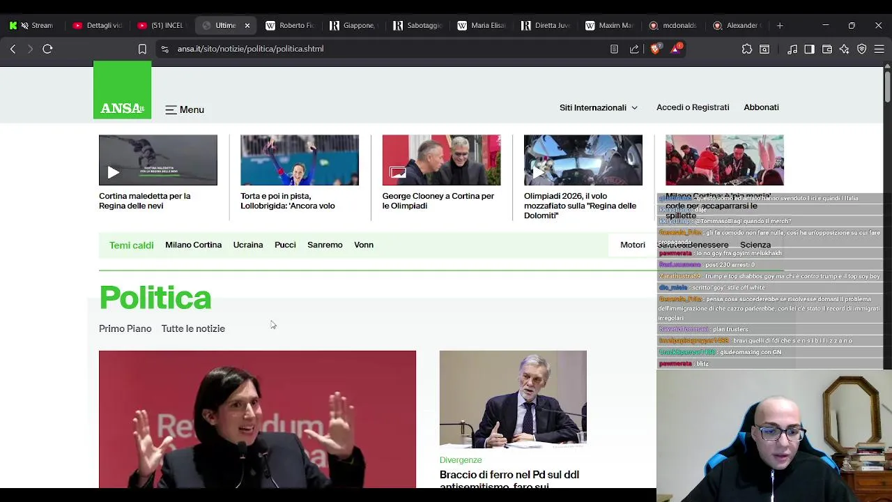Screen dimensions: 892x502
Task: Open 'Torta e poi in pista, Lollobrigida' headline
Action: tap(288, 201)
